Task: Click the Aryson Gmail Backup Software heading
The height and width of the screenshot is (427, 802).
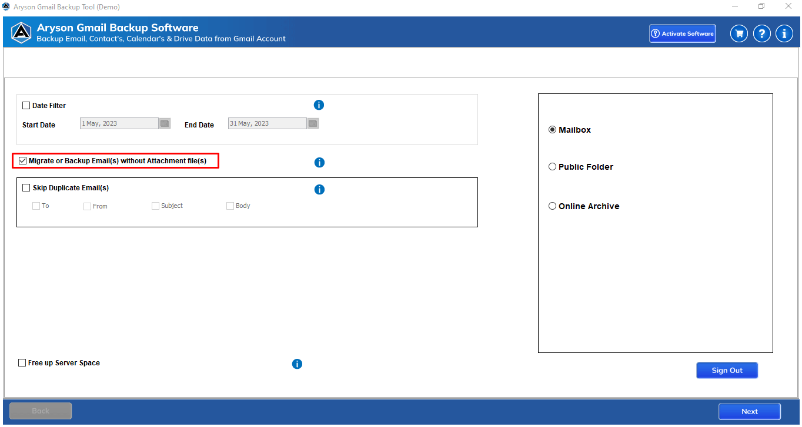Action: tap(118, 28)
